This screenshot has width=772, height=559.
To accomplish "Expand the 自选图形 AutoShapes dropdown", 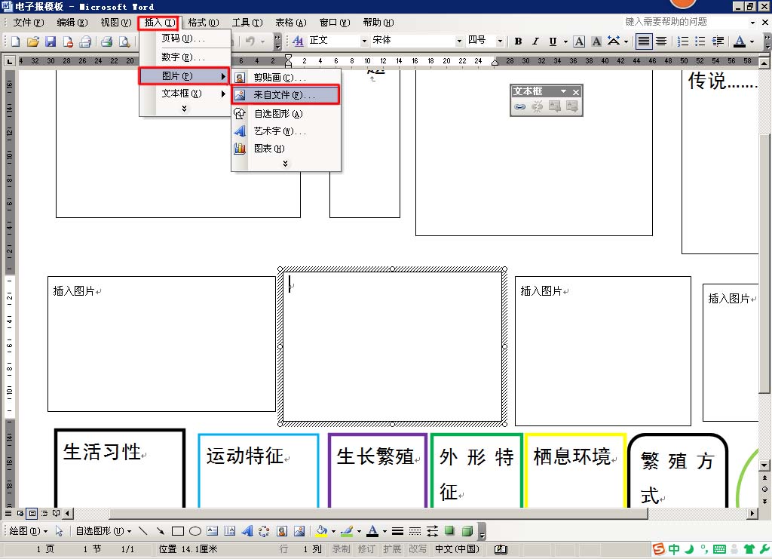I will 103,531.
